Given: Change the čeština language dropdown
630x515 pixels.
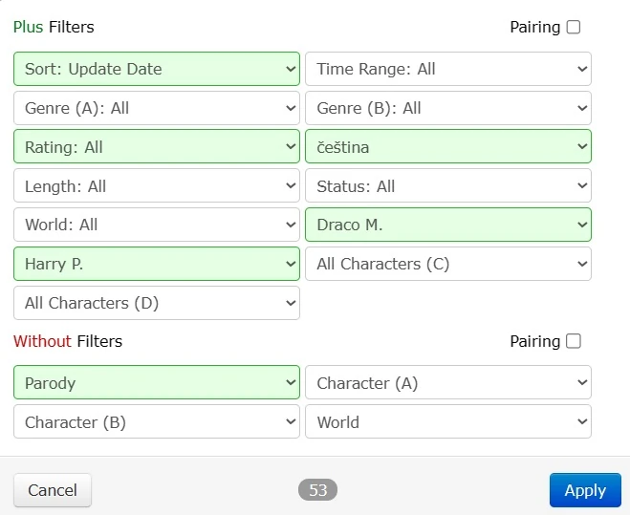Looking at the screenshot, I should point(448,147).
